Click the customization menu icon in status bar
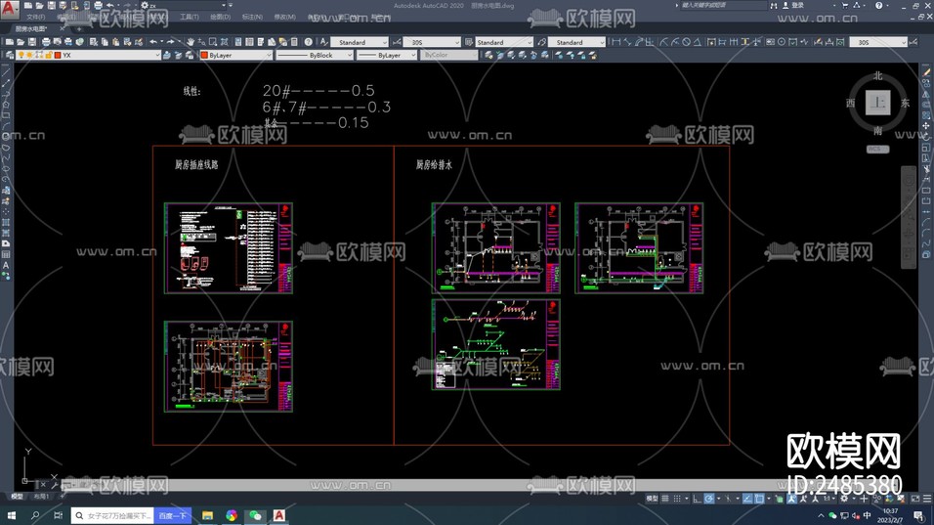934x525 pixels. (927, 499)
